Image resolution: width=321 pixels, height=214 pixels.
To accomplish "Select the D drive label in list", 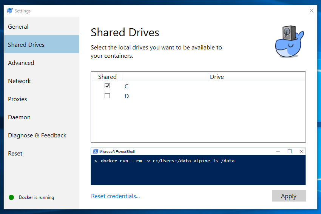I will click(127, 96).
